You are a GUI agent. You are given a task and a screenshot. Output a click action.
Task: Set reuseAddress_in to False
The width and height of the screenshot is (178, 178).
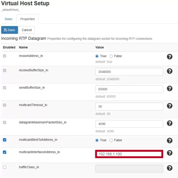pyautogui.click(x=111, y=56)
